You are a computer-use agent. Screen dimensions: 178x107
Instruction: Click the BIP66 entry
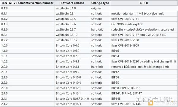point(115,77)
